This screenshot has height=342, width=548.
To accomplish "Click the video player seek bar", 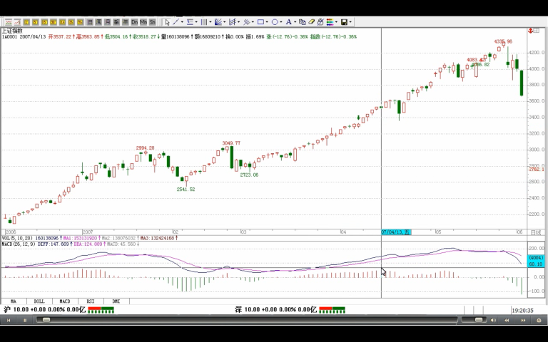I will 250,320.
